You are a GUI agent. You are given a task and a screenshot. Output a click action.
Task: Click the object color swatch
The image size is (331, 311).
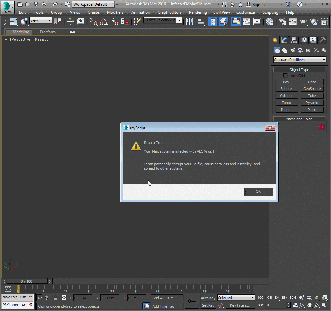[x=322, y=127]
